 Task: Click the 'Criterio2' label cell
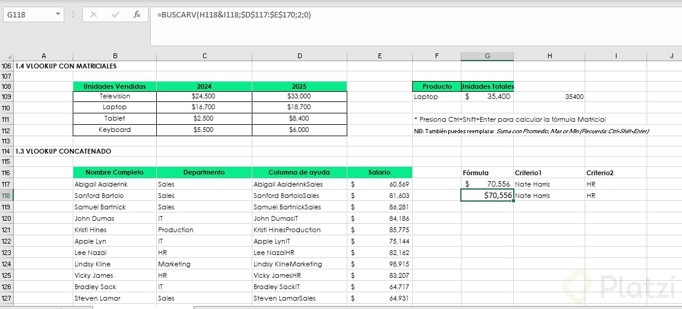[x=616, y=173]
